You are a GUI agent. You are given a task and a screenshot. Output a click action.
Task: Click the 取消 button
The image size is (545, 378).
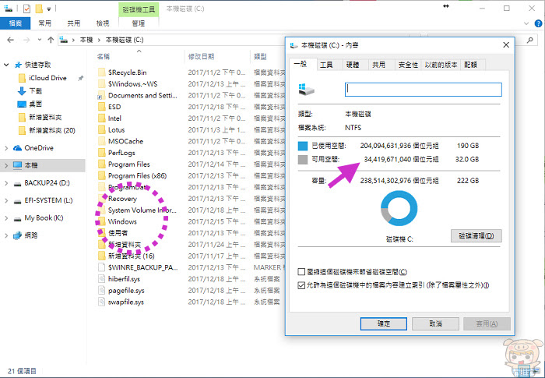[435, 323]
